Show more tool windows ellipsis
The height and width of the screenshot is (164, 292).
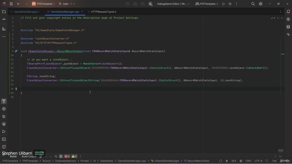pos(4,36)
